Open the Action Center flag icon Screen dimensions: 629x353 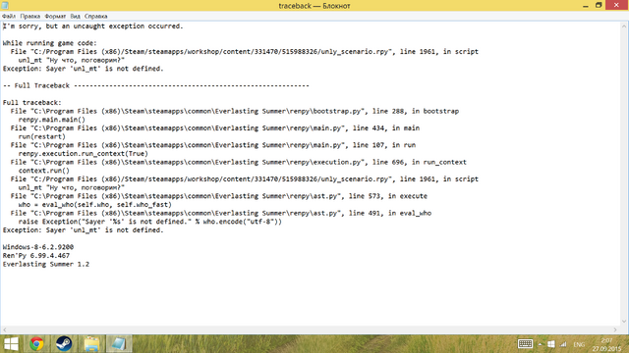pyautogui.click(x=551, y=344)
